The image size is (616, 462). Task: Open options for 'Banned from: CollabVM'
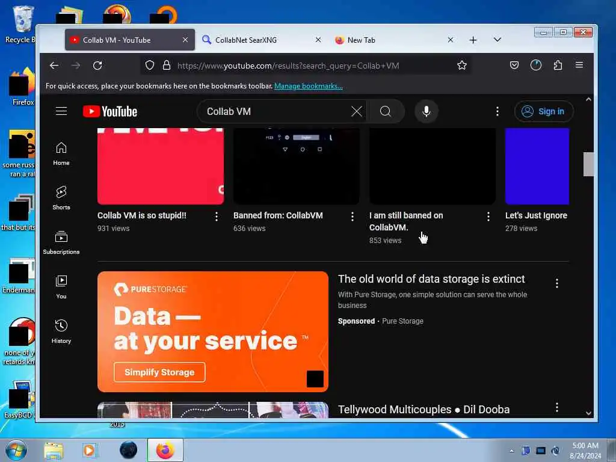[353, 217]
